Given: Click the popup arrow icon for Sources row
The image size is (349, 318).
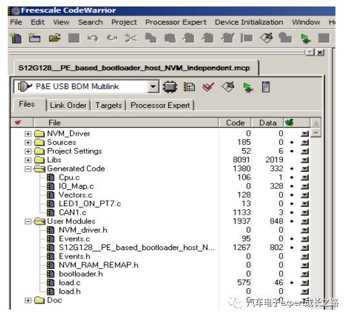Looking at the screenshot, I should tap(304, 142).
